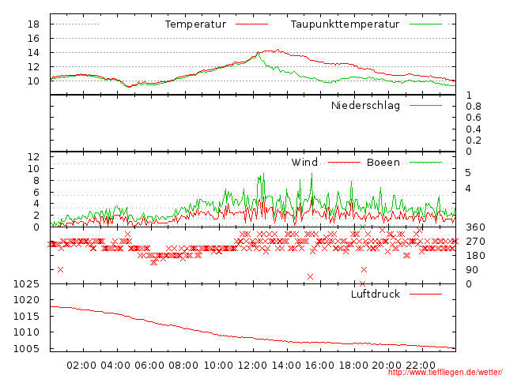The image size is (506, 379).
Task: Click the 0.6 precipitation axis value
Action: [x=474, y=118]
